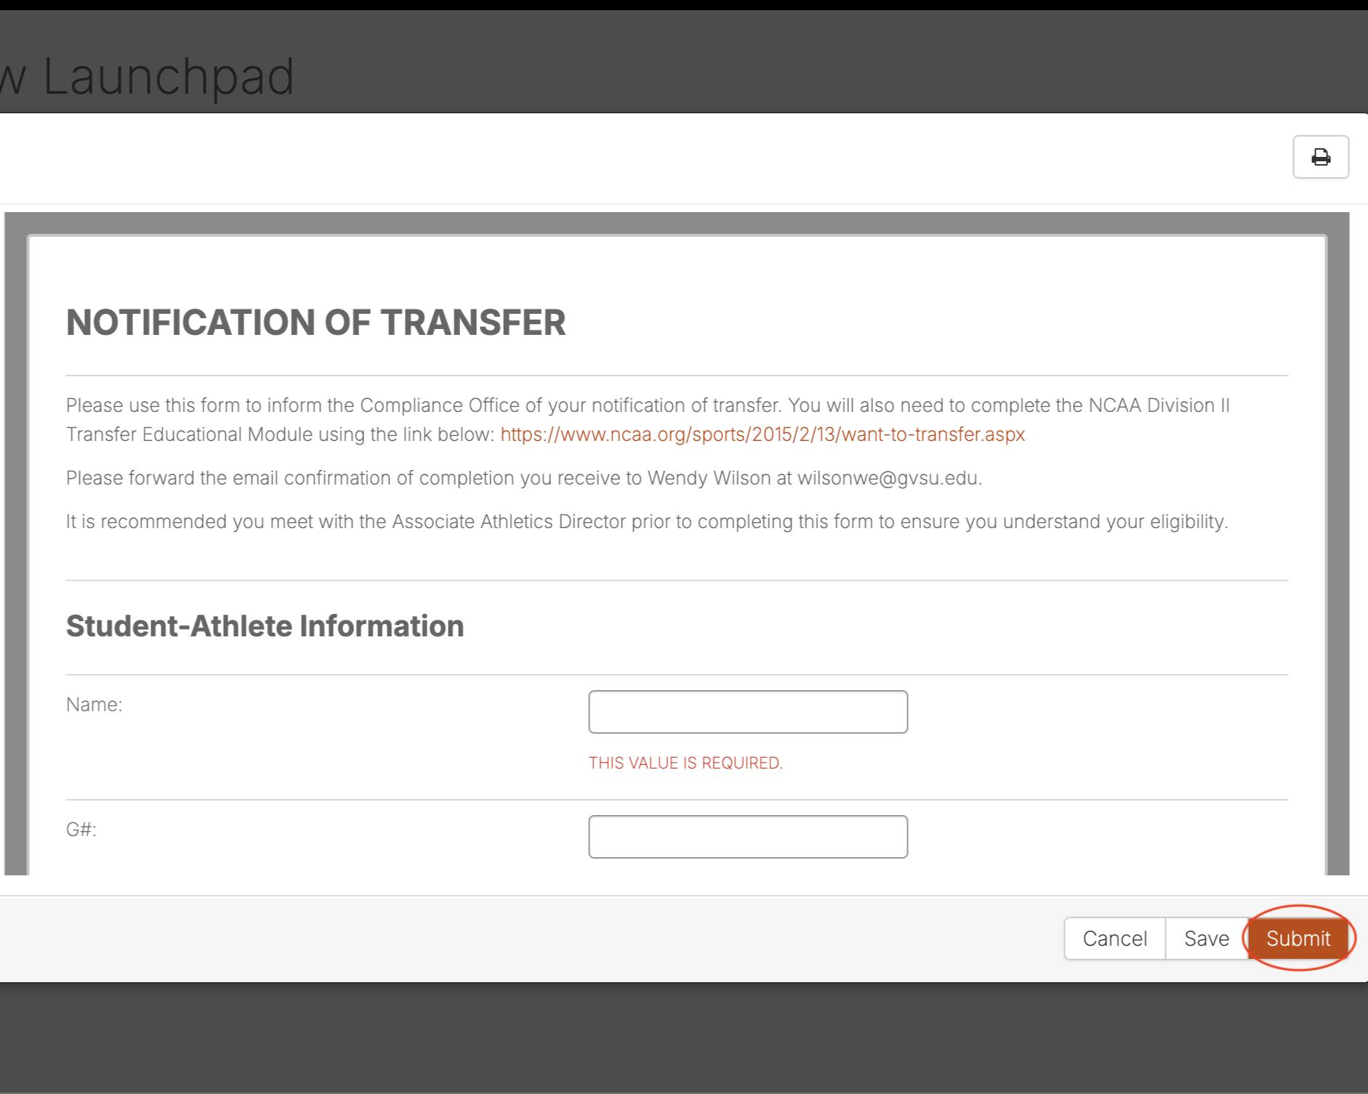Viewport: 1368px width, 1094px height.
Task: Click the "This value is required" error message
Action: 685,763
